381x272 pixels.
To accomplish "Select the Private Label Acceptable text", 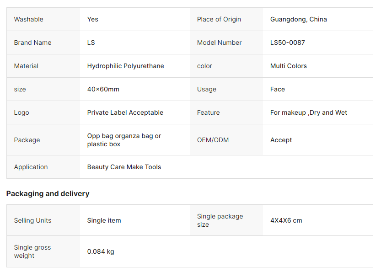I will (x=125, y=112).
